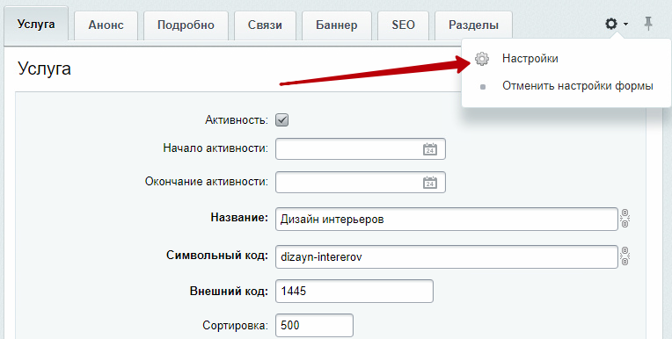
Task: Switch to the Анонс tab
Action: (106, 25)
